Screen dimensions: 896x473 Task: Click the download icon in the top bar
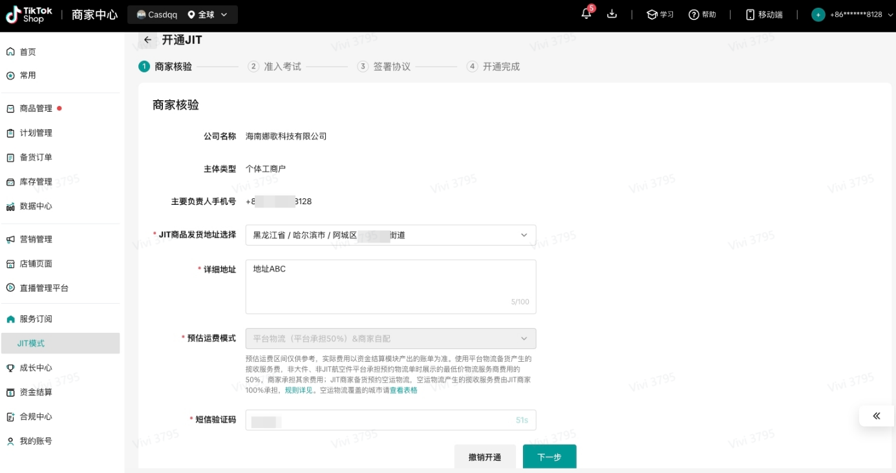tap(612, 14)
